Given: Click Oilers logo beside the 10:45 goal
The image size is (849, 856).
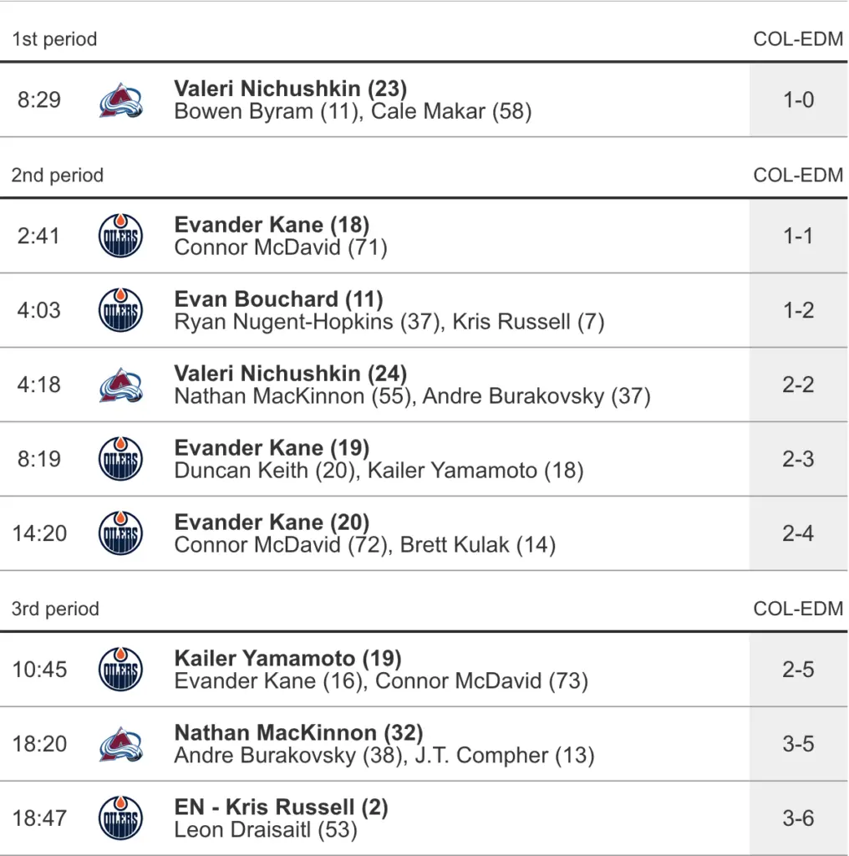Looking at the screenshot, I should tap(120, 670).
